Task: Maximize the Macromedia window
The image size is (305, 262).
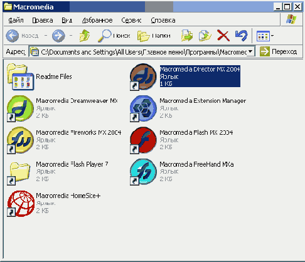Action: [x=287, y=7]
